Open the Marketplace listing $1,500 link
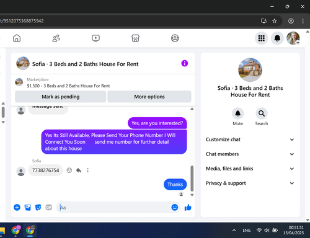Screen dimensions: 310x238 coord(68,86)
